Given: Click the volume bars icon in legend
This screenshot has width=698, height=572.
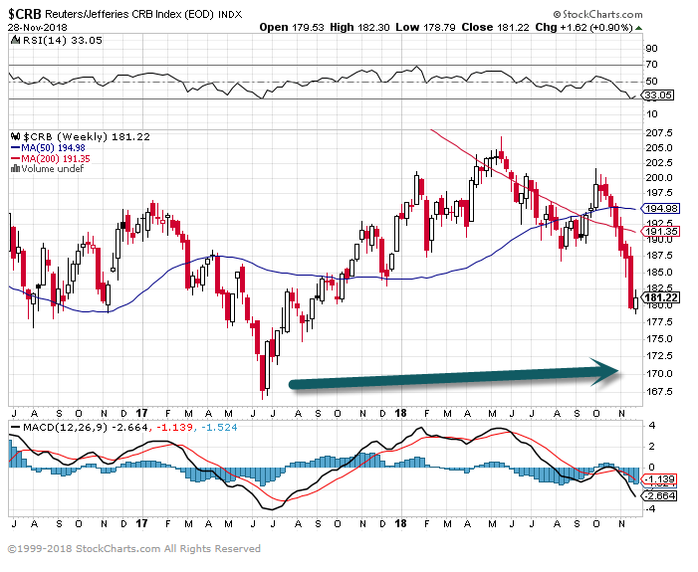Looking at the screenshot, I should pos(15,168).
